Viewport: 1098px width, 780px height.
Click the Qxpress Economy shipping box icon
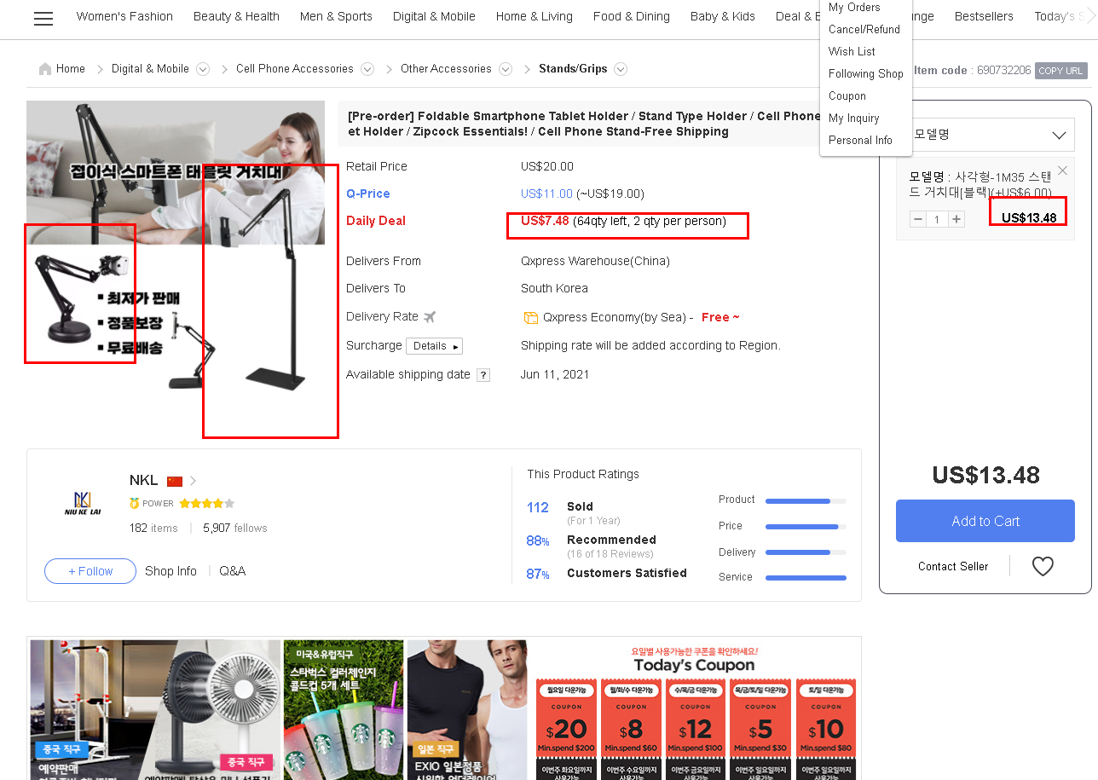[x=530, y=318]
